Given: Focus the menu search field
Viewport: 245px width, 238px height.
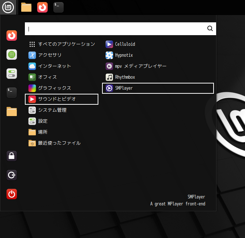Looking at the screenshot, I should click(120, 29).
